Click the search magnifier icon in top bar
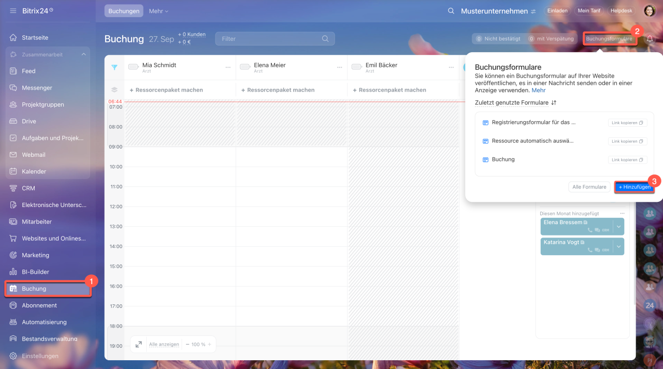 [x=451, y=11]
